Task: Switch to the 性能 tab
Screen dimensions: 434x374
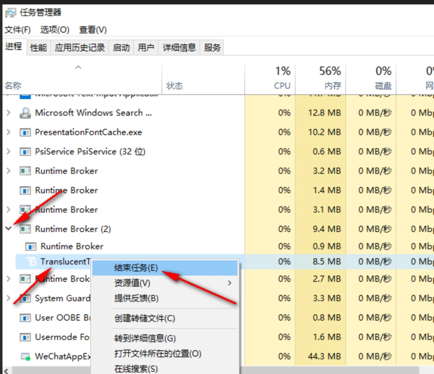Action: [x=38, y=48]
